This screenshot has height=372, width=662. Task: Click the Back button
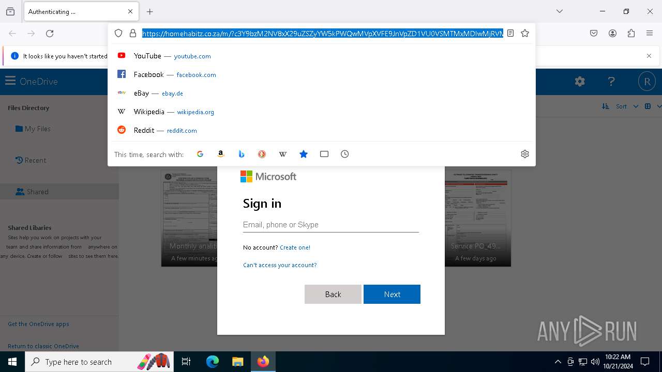point(333,294)
